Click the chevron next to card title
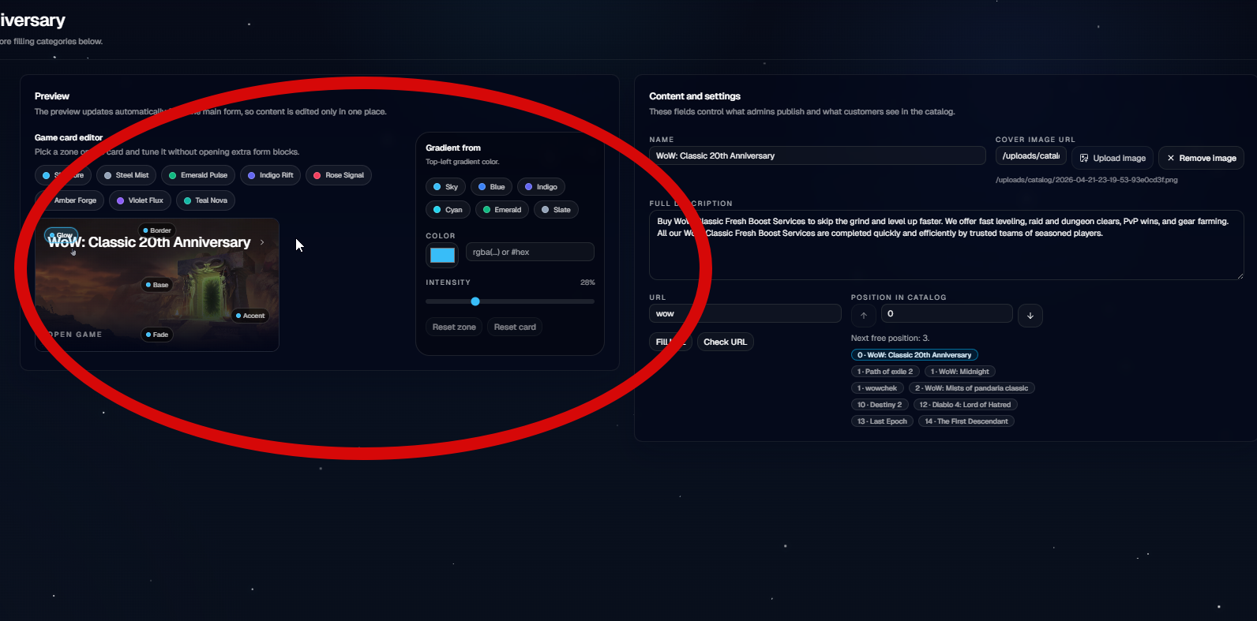The height and width of the screenshot is (621, 1257). coord(262,242)
